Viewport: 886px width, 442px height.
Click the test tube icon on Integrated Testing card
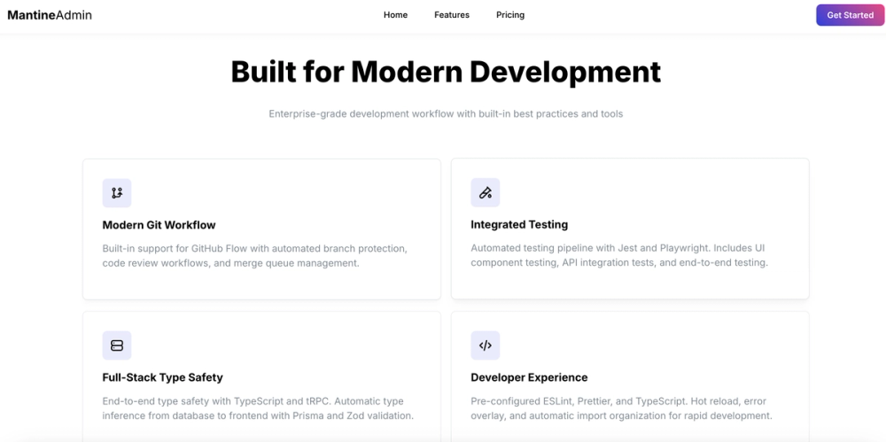coord(486,193)
